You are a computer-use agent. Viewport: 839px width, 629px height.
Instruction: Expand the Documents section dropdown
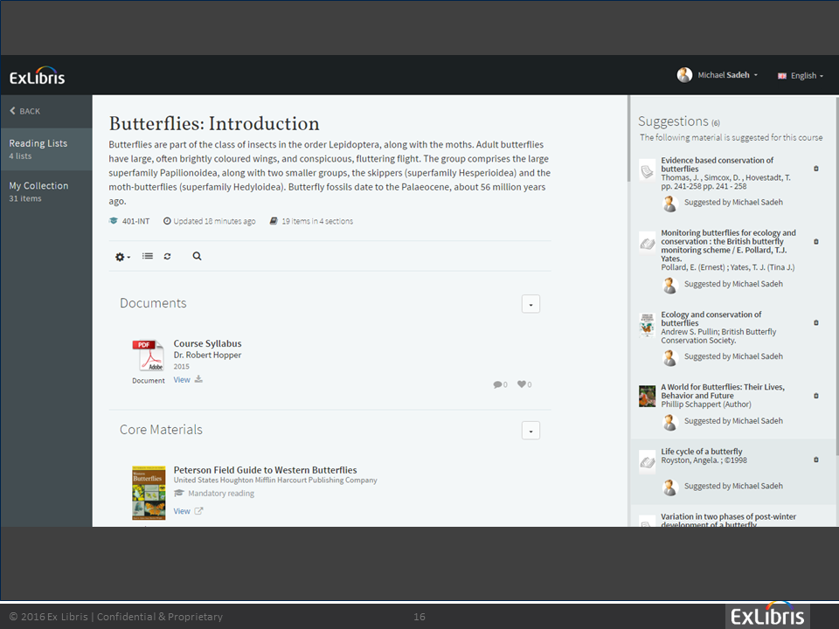530,304
